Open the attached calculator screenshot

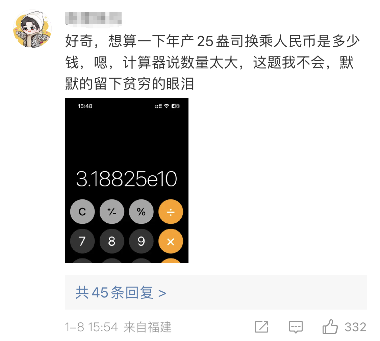pyautogui.click(x=127, y=180)
